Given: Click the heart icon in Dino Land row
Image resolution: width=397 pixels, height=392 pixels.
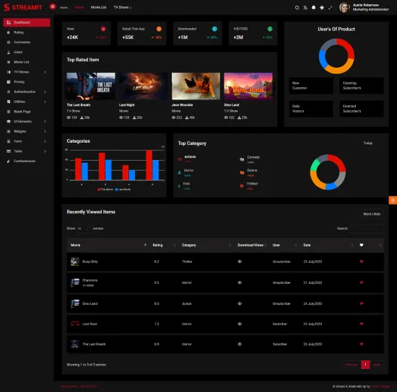Looking at the screenshot, I should [x=362, y=303].
